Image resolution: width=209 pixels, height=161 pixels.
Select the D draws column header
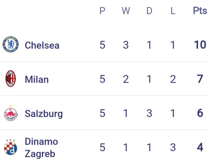click(x=149, y=11)
